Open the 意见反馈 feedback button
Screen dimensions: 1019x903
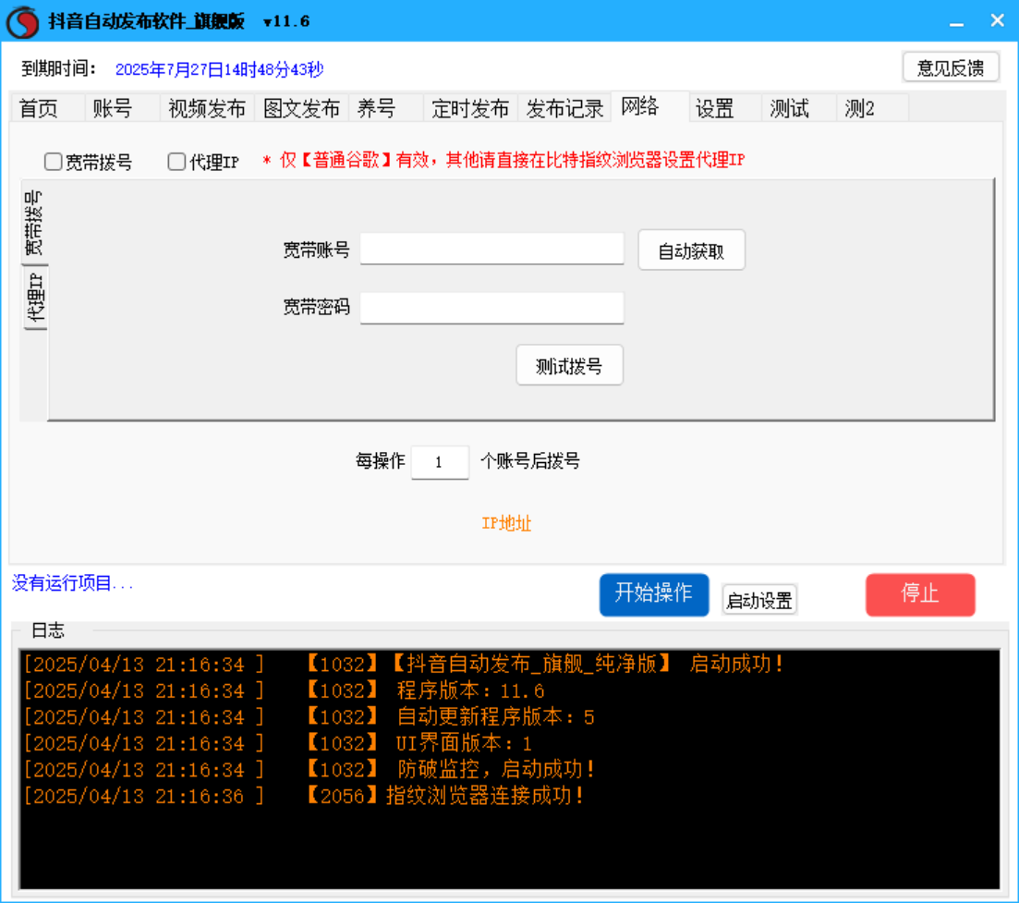point(950,67)
